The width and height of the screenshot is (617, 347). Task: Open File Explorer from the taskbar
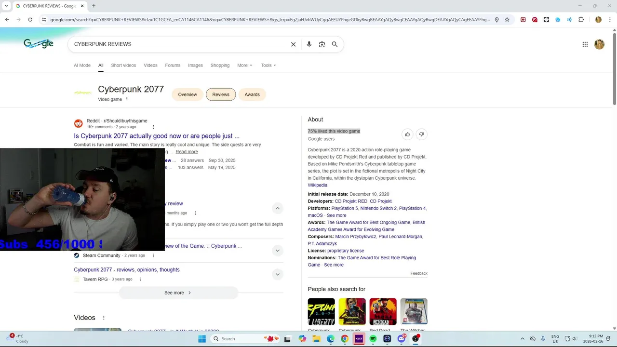pos(316,339)
